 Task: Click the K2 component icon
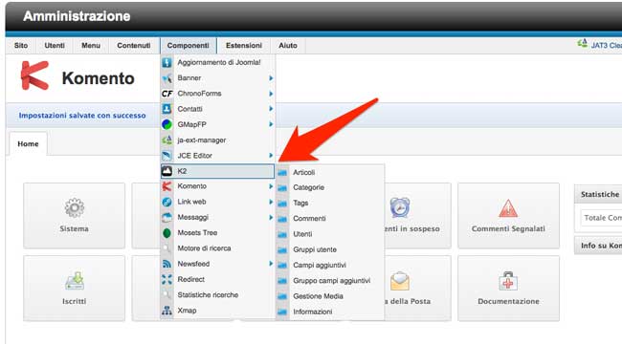[167, 171]
